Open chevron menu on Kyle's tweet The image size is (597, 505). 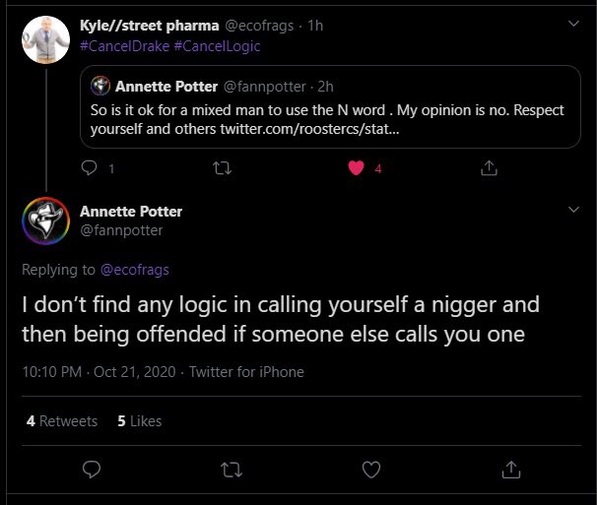click(573, 24)
